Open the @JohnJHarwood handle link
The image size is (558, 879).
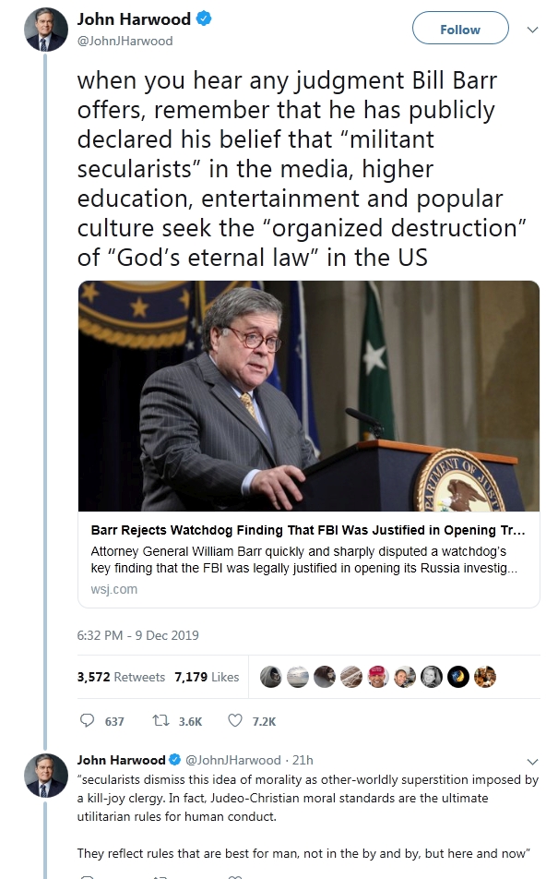tap(125, 41)
